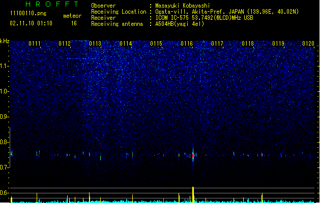Click the 1.1 frequency axis label

pyautogui.click(x=5, y=66)
